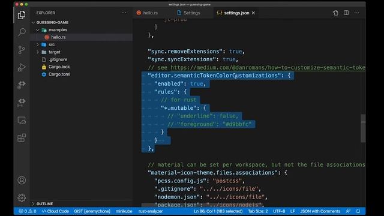Change JSON with Comments language mode
Viewport: 384px width, 216px height.
320,211
